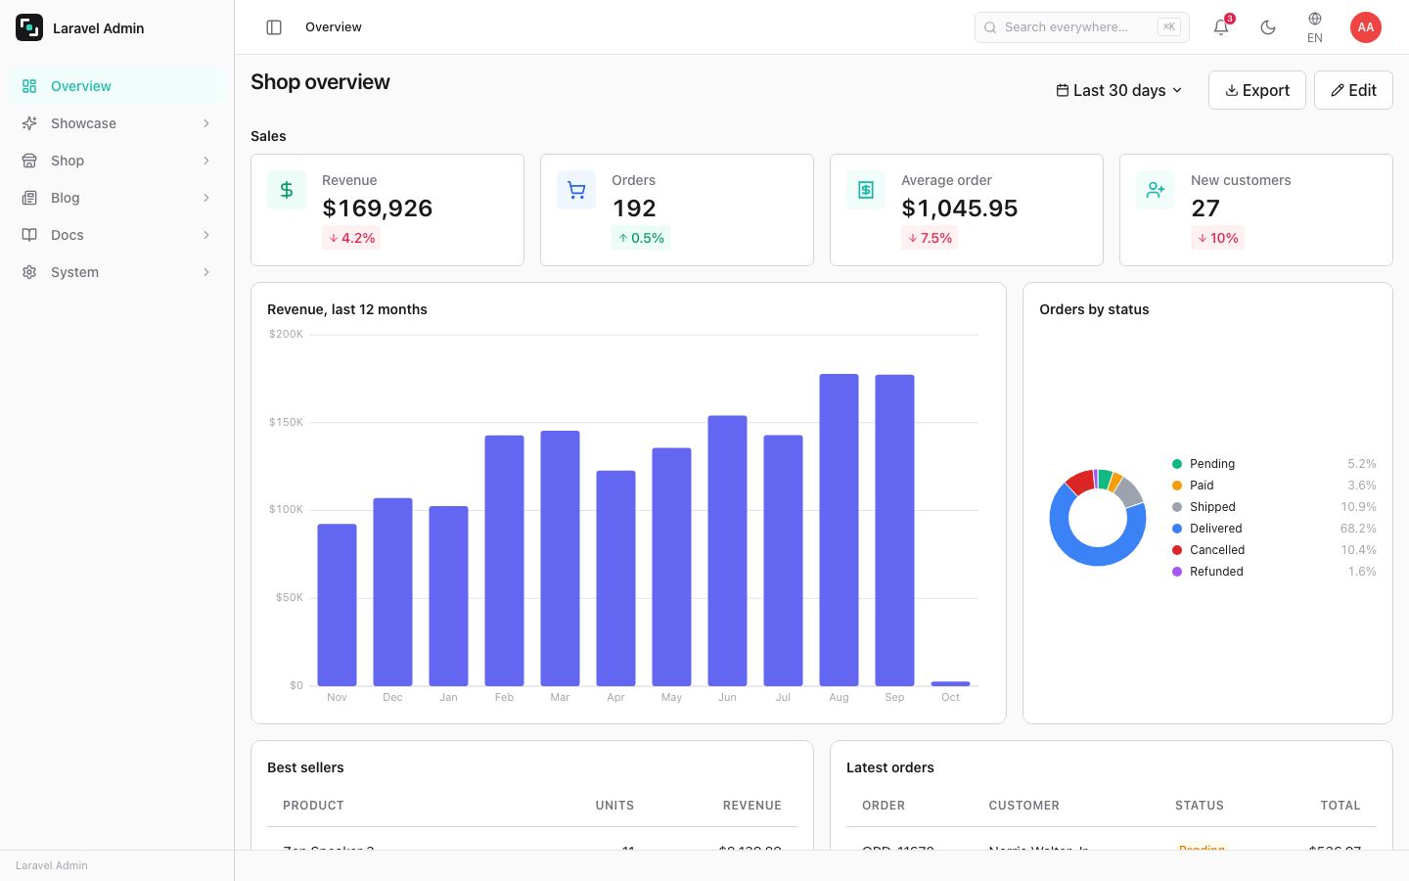Click the Average order 7.5% decrease badge
The height and width of the screenshot is (881, 1409).
click(x=930, y=238)
